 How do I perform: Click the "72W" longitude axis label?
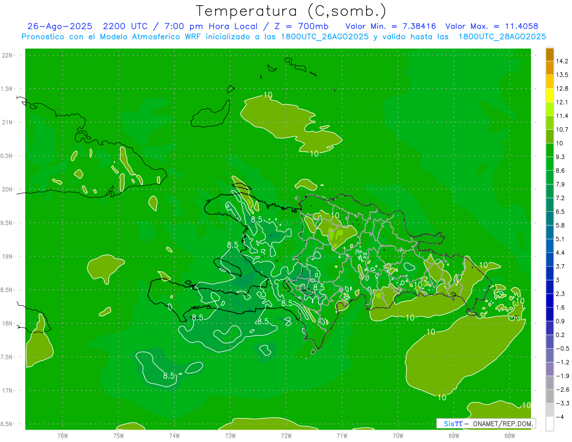pyautogui.click(x=286, y=435)
